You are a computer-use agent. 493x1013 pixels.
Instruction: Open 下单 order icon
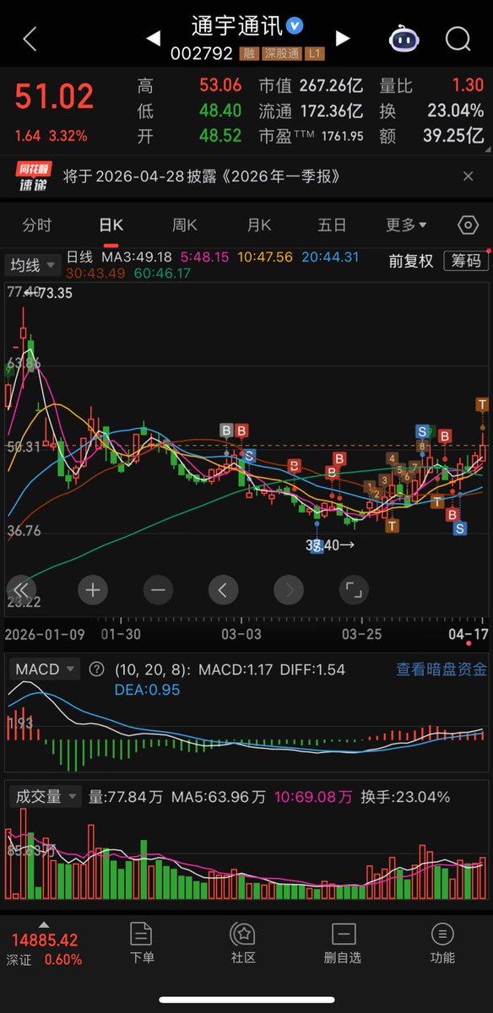click(142, 943)
